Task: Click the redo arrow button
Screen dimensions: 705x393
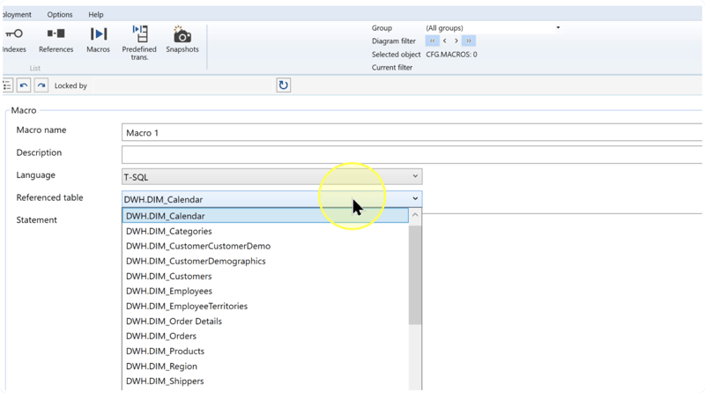Action: point(41,85)
